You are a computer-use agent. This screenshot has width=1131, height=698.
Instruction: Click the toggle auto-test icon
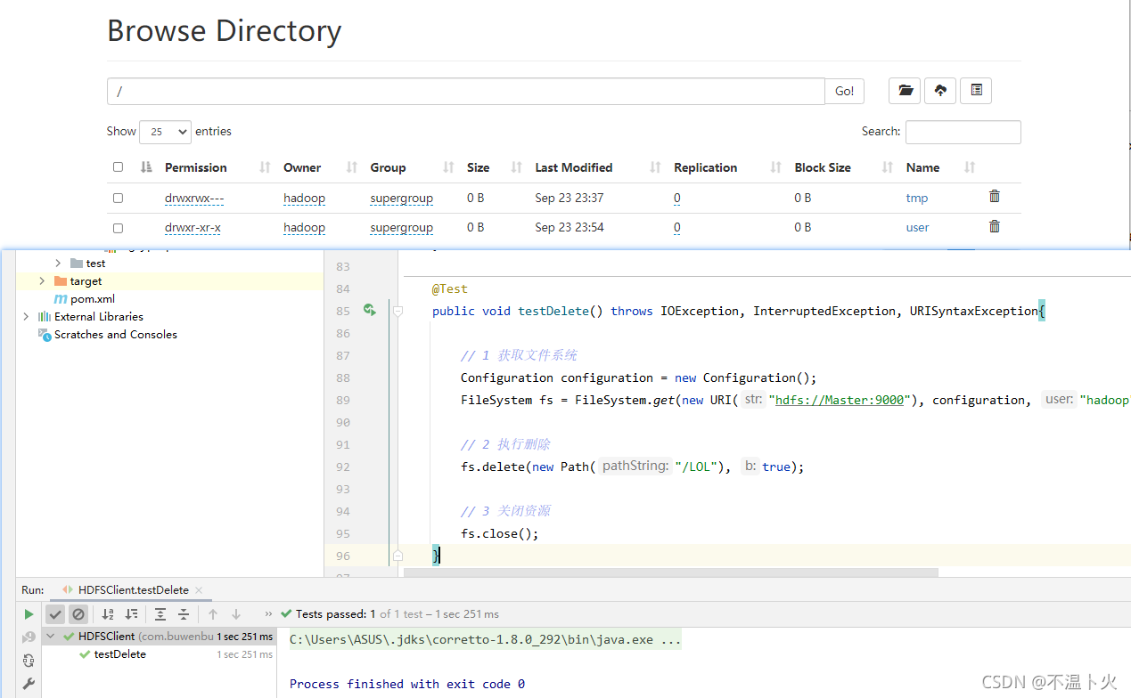[x=29, y=661]
